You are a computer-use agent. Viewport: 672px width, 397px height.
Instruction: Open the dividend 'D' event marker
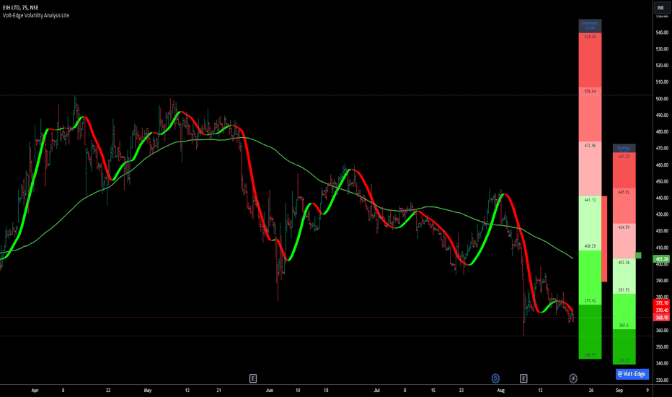point(495,378)
